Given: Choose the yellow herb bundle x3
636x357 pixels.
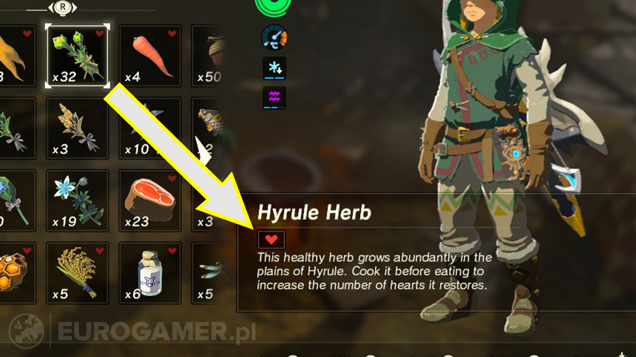Looking at the screenshot, I should (x=77, y=128).
